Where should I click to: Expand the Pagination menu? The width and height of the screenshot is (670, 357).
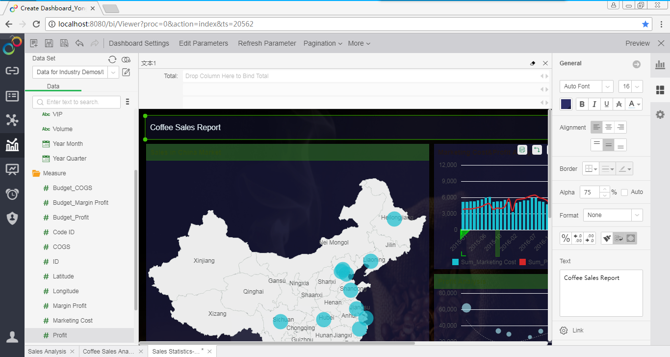323,43
